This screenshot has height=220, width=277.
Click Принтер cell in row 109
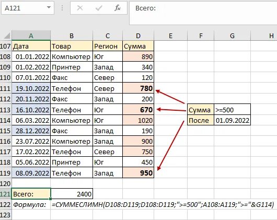click(x=72, y=67)
